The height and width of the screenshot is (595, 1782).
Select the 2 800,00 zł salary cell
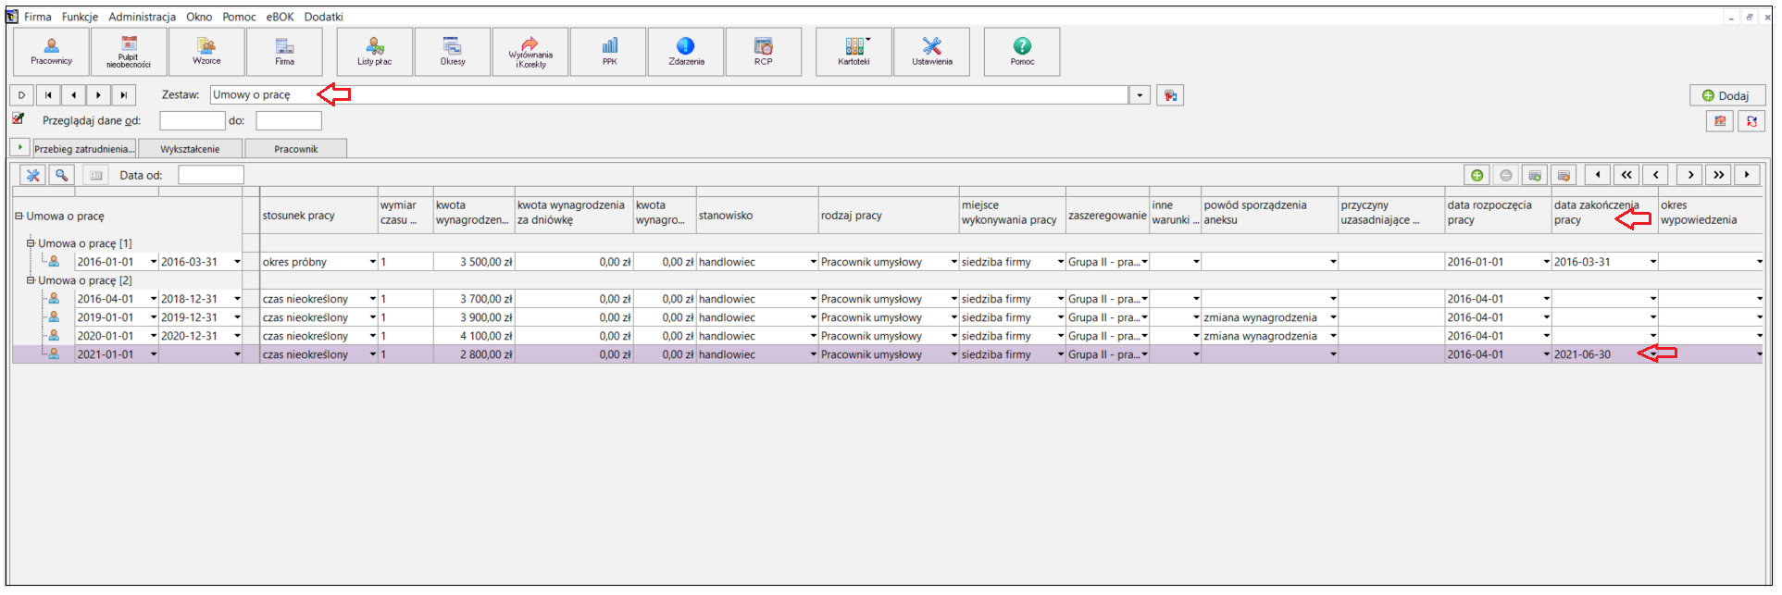pos(474,354)
